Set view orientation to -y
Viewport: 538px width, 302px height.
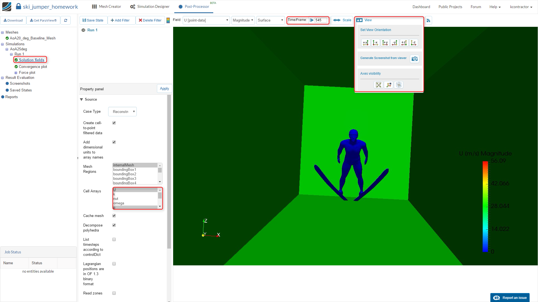[395, 43]
